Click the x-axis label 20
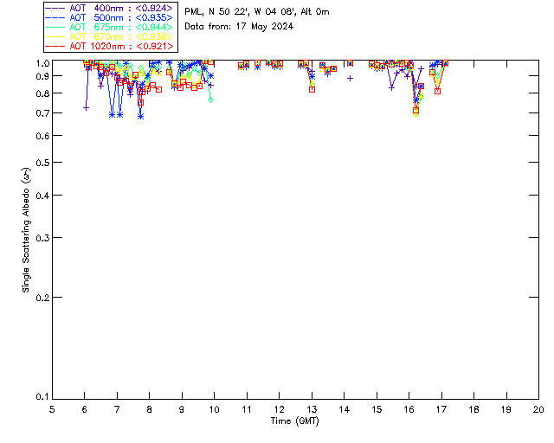554x443 pixels. pos(538,409)
